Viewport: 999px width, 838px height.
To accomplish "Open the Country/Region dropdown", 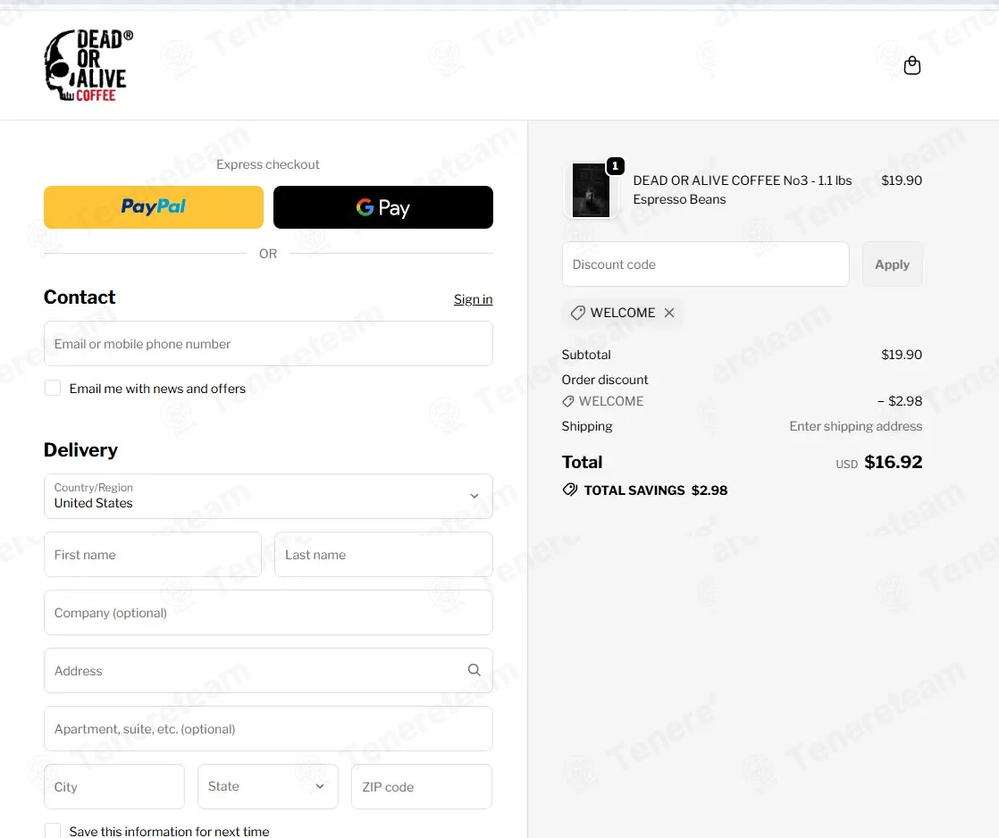I will (x=268, y=496).
